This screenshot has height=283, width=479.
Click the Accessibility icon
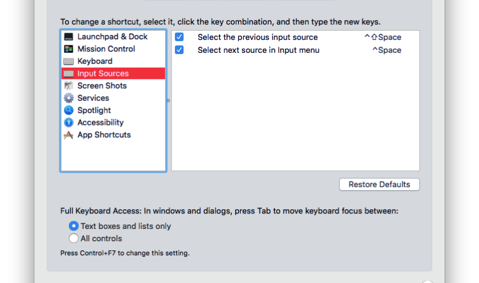point(68,122)
